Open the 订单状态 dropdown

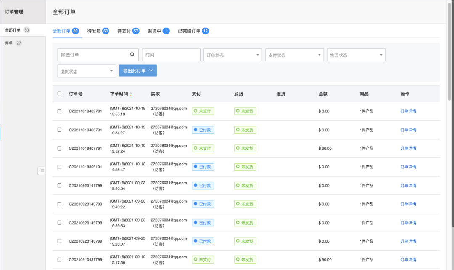[x=233, y=55]
